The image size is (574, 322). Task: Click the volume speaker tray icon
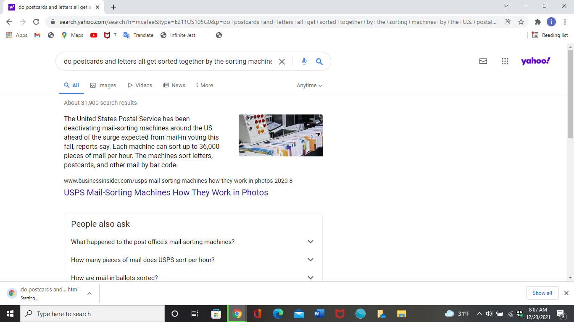click(x=489, y=314)
